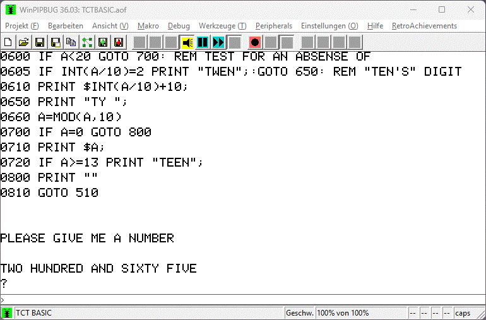Toggle the yellow speaker sound button
The width and height of the screenshot is (486, 320).
[x=187, y=42]
